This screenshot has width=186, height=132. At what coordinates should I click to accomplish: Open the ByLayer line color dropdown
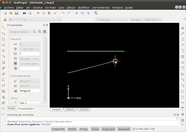pyautogui.click(x=112, y=20)
